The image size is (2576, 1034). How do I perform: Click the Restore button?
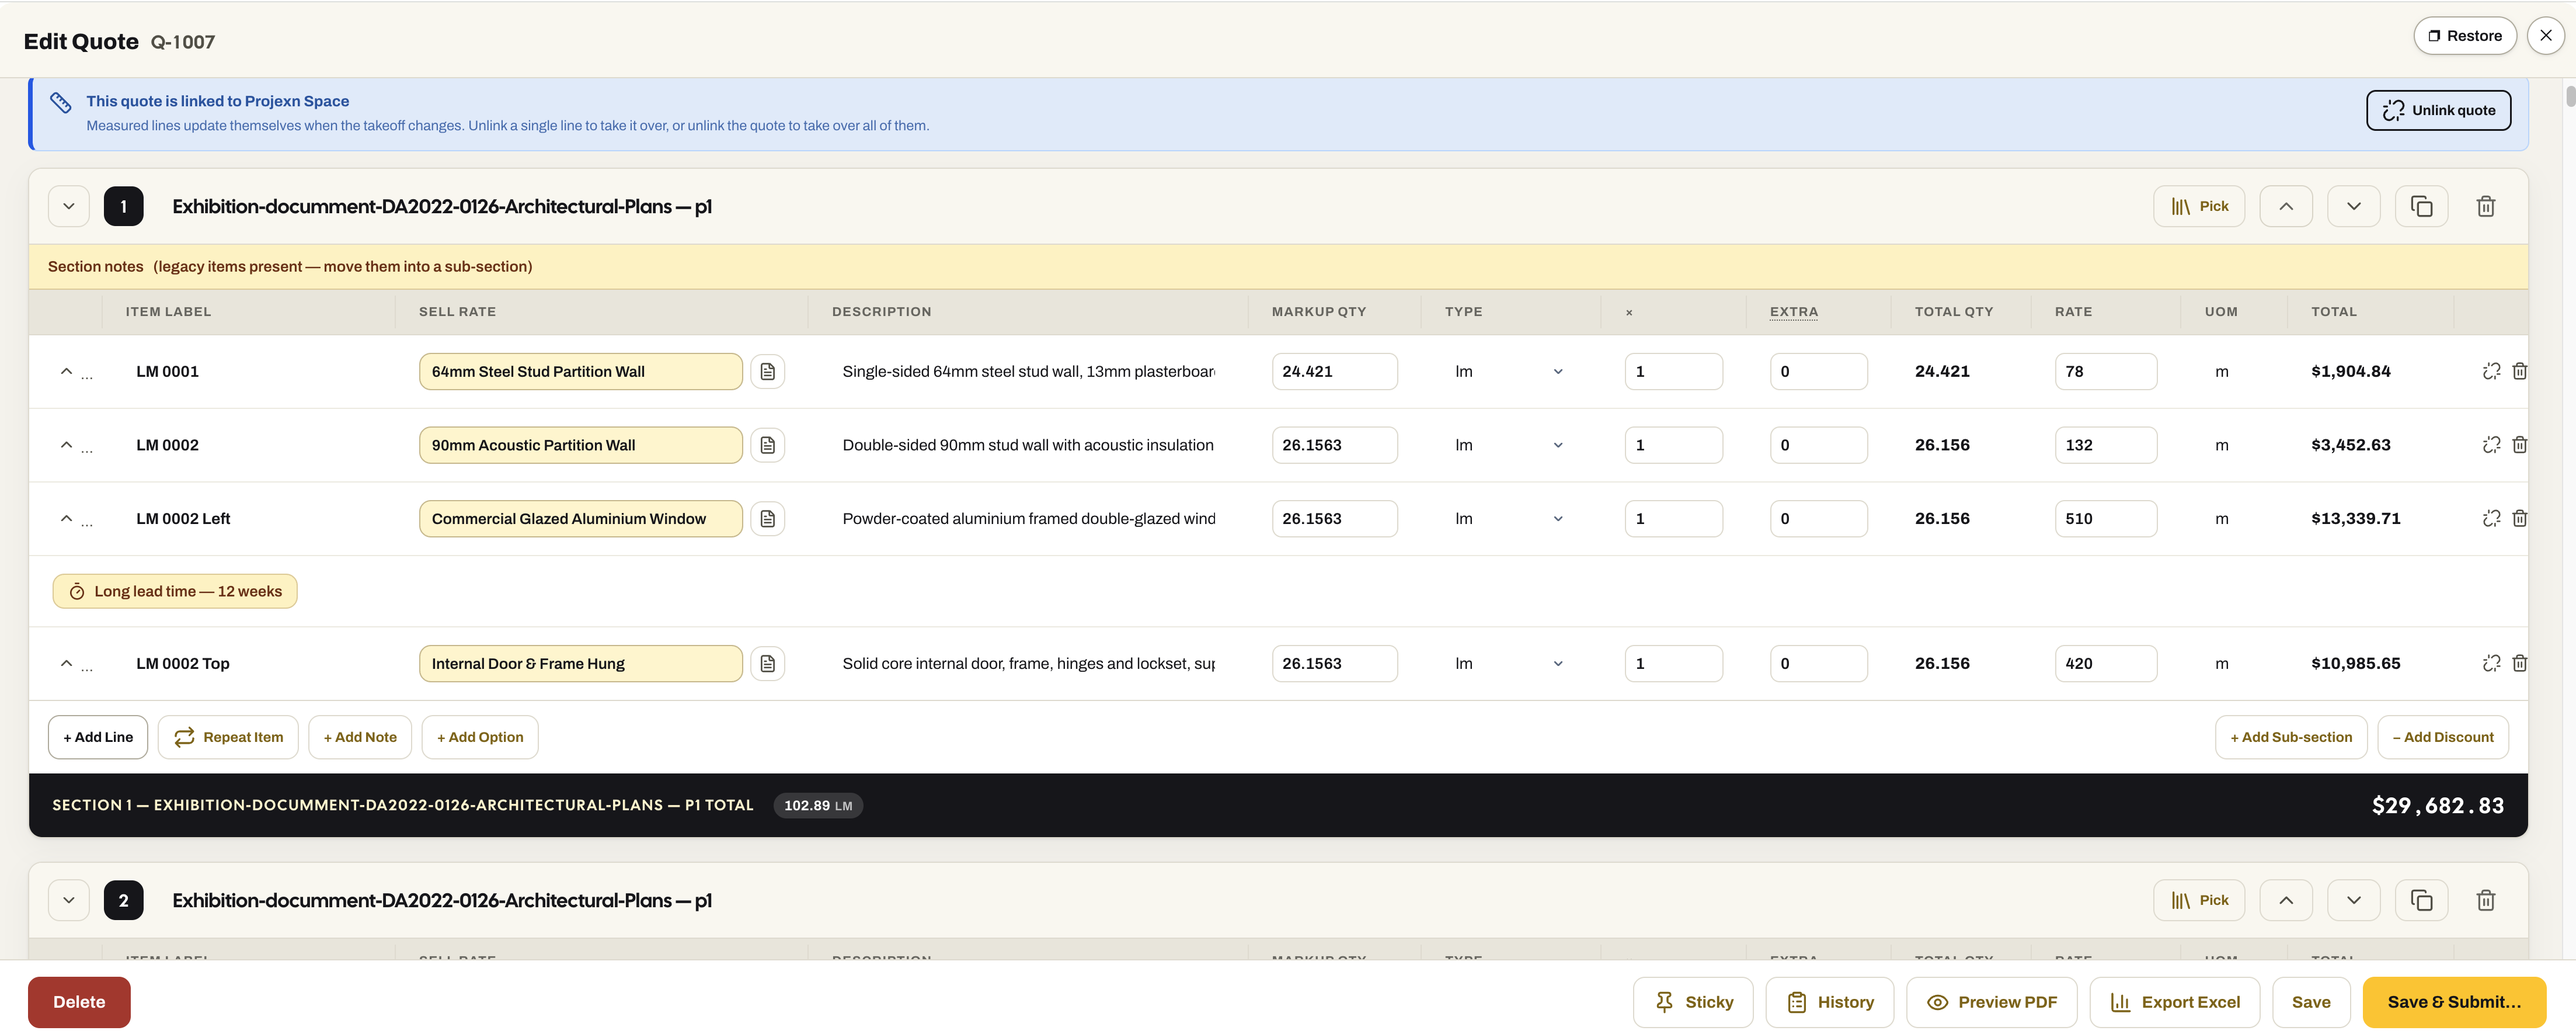[x=2464, y=36]
